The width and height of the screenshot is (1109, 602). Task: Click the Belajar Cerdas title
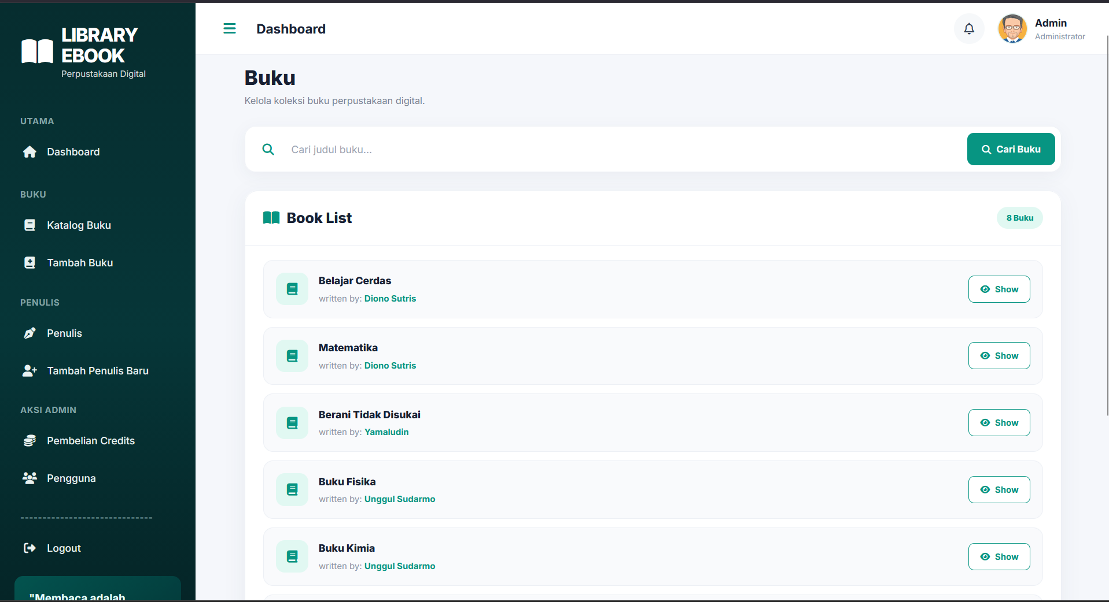[x=355, y=281]
